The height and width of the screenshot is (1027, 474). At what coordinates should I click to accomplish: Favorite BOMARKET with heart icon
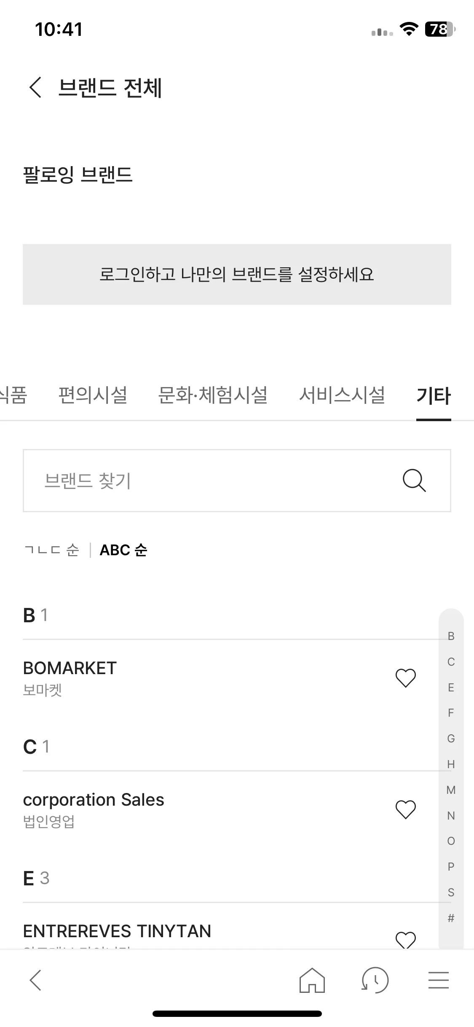(406, 678)
